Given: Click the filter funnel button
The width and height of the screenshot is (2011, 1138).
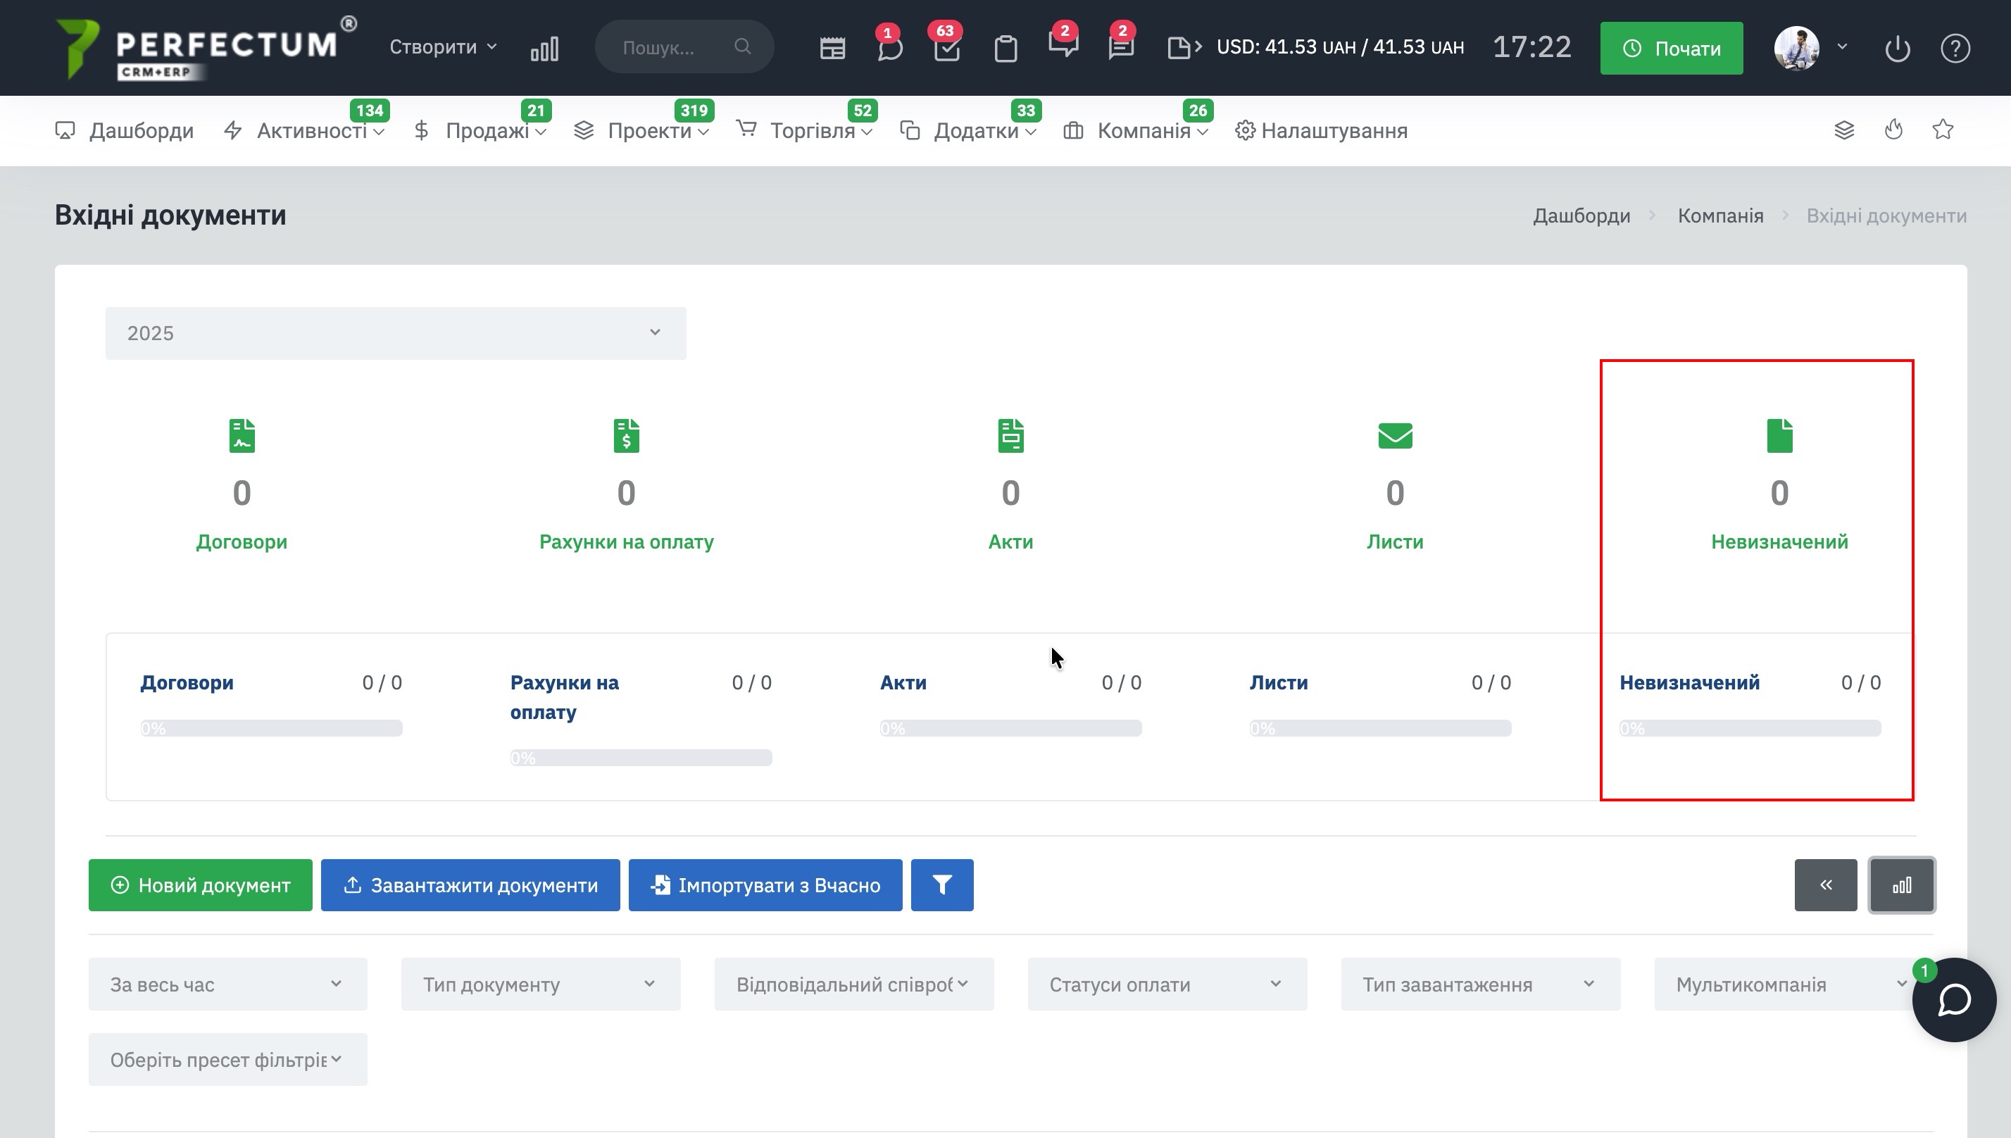Looking at the screenshot, I should [941, 884].
